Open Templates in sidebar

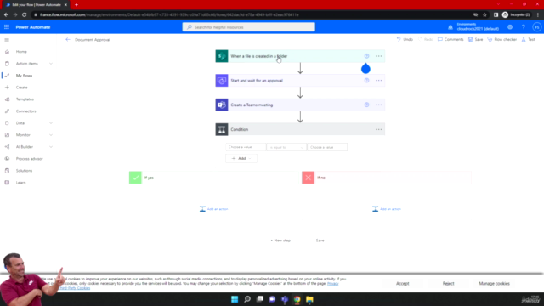click(x=25, y=99)
